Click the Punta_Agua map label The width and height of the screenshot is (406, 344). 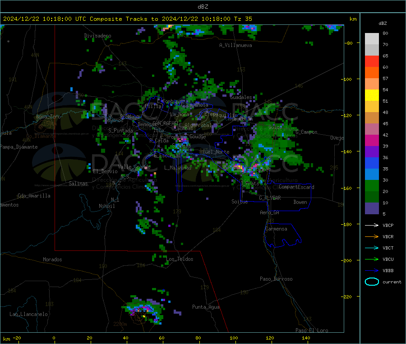point(206,307)
